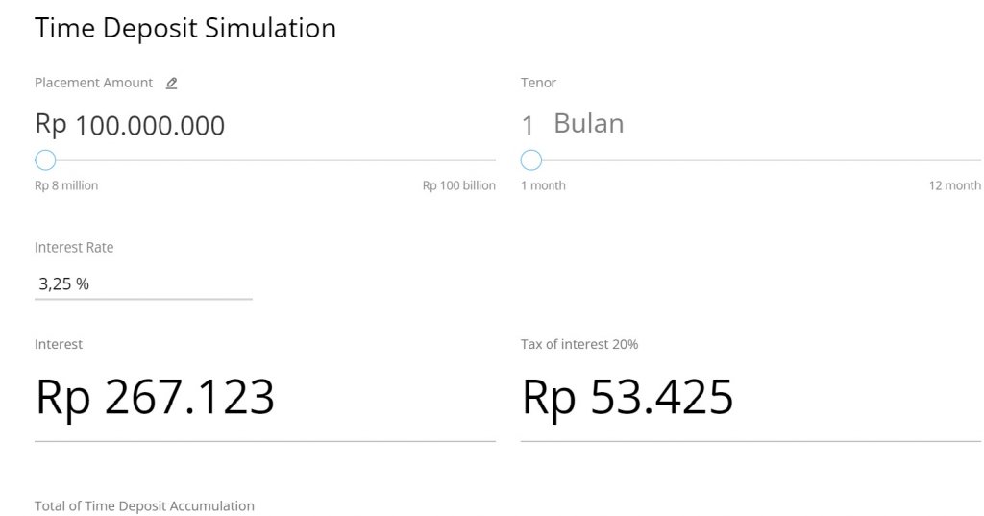Select the tax result Rp 53.425
The image size is (984, 516).
(x=627, y=397)
